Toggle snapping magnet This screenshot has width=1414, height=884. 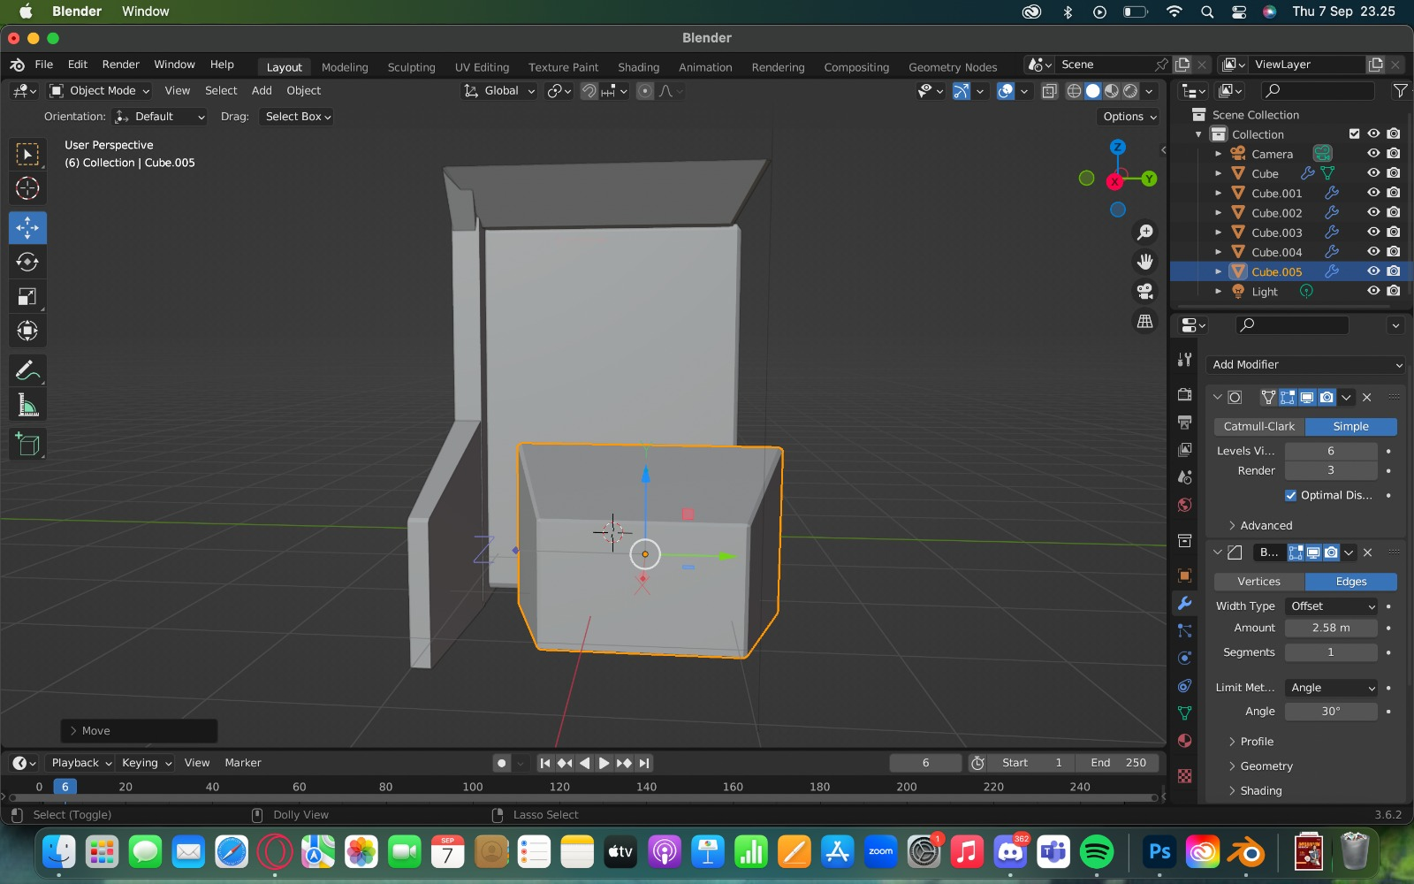click(x=589, y=91)
